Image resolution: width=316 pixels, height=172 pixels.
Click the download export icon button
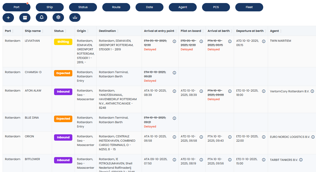(75, 17)
